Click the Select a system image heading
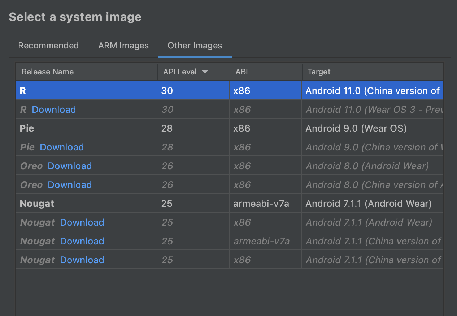This screenshot has width=457, height=316. (75, 17)
